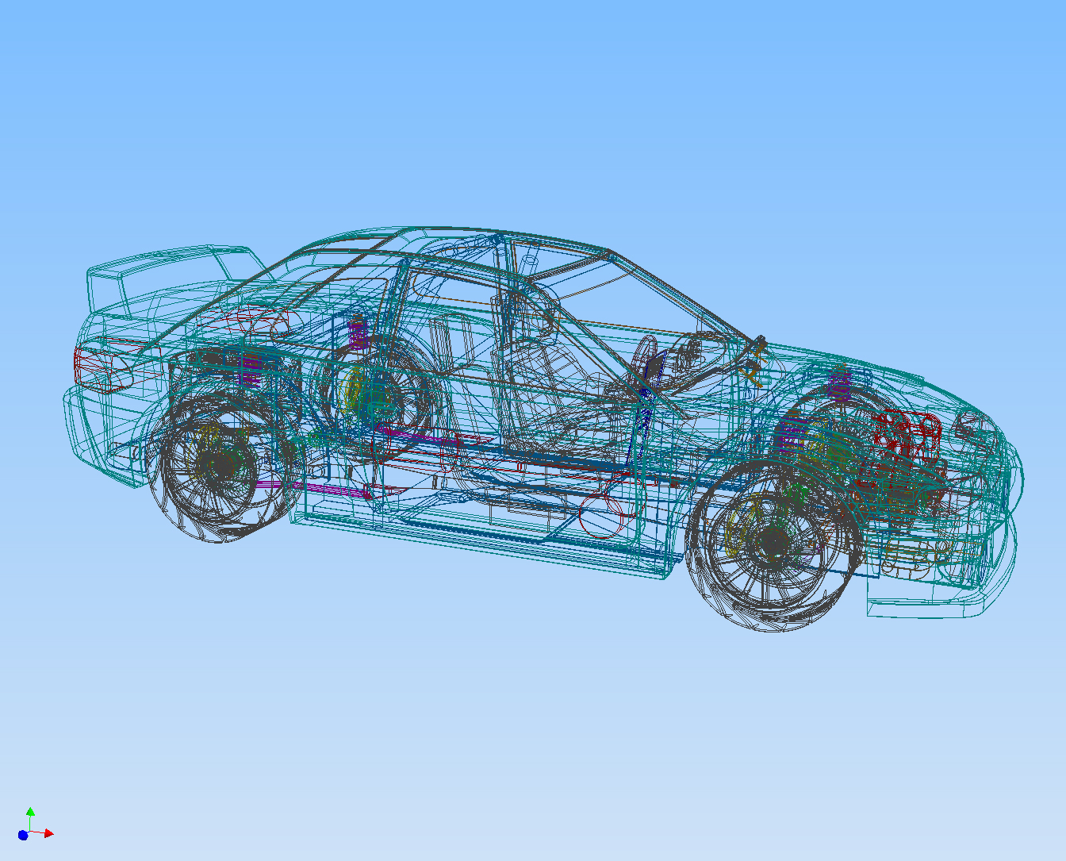Select the purple front suspension spring
This screenshot has width=1066, height=861.
pos(839,384)
